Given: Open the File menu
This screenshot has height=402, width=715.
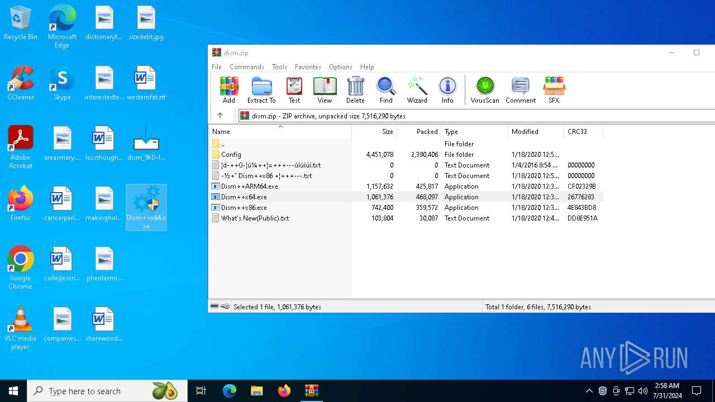Looking at the screenshot, I should point(217,66).
